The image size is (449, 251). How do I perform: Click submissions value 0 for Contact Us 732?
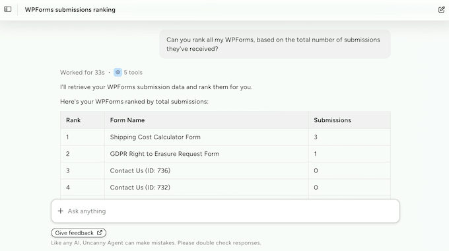click(x=349, y=188)
